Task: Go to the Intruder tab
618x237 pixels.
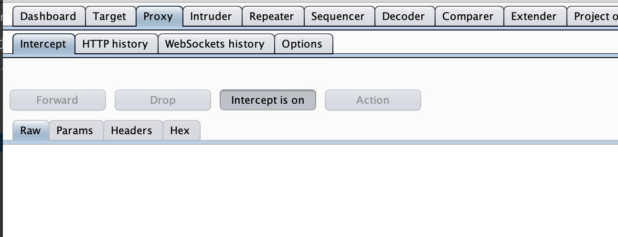Action: pyautogui.click(x=211, y=17)
